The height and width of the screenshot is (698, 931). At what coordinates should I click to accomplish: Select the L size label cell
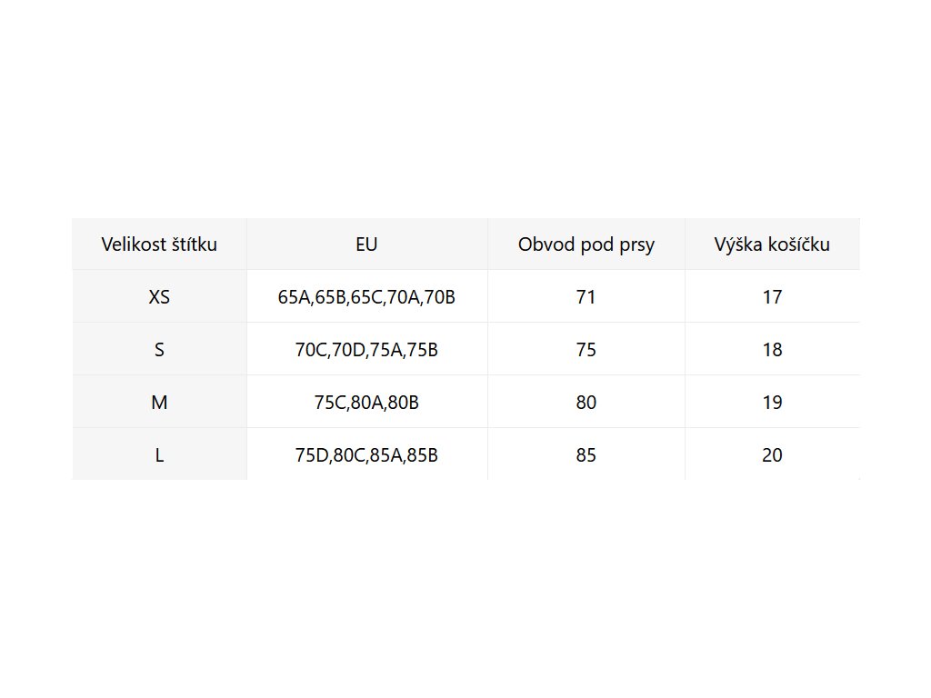coord(159,455)
